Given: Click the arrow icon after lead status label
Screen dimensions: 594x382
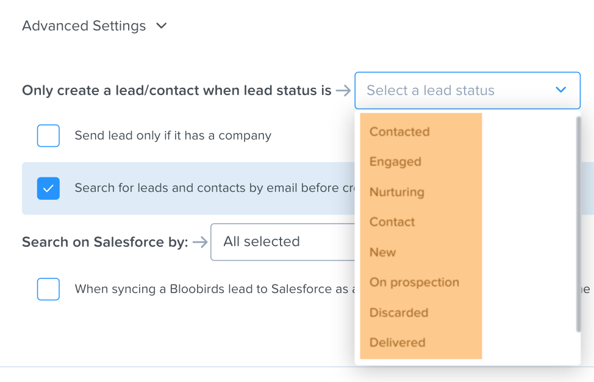Looking at the screenshot, I should (x=343, y=91).
